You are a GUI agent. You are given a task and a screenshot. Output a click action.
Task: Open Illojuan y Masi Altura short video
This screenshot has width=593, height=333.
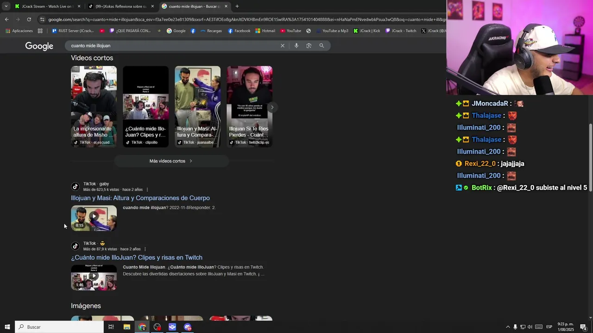[197, 106]
